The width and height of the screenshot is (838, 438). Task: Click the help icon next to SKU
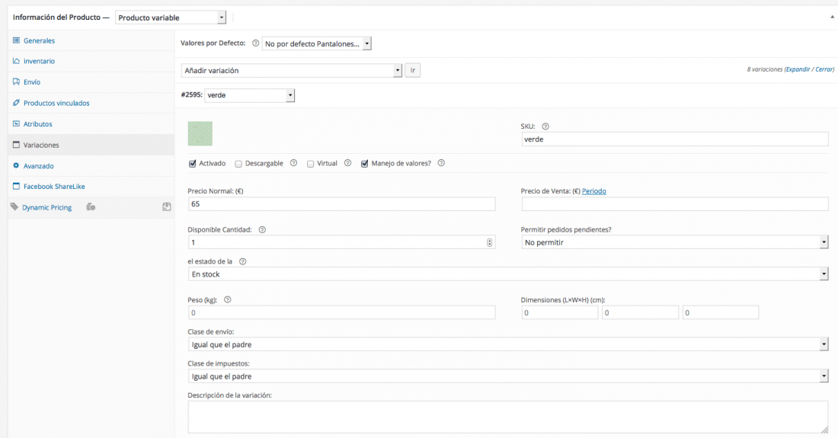(x=545, y=126)
